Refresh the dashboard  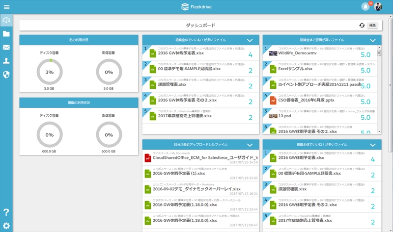point(362,26)
